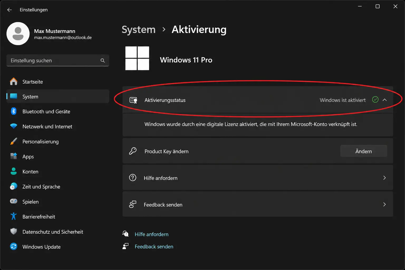
Task: Focus the Einstellung suchen search field
Action: pyautogui.click(x=58, y=60)
